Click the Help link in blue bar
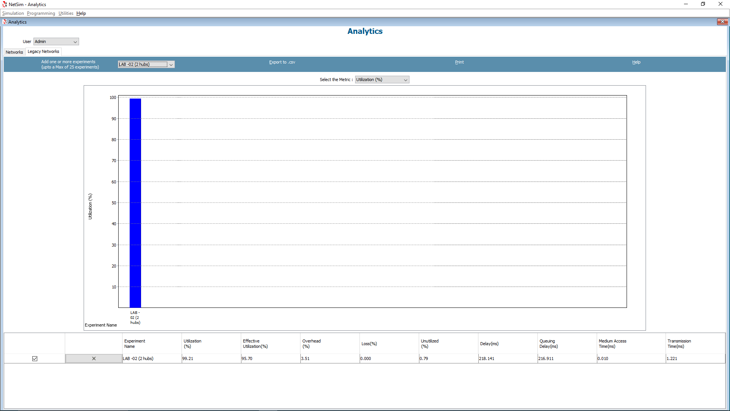Screen dimensions: 730x411 point(636,62)
